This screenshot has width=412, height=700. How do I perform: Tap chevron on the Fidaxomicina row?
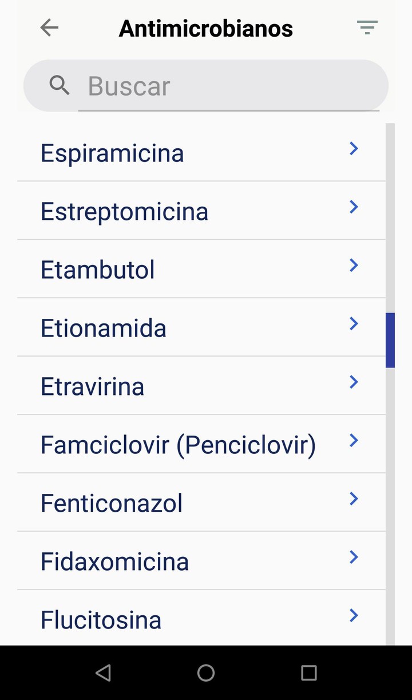tap(354, 557)
